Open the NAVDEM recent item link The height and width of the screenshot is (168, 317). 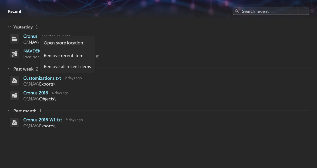[32, 51]
